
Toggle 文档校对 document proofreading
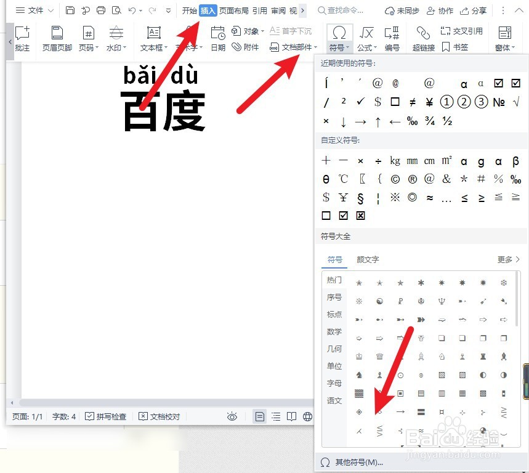pyautogui.click(x=160, y=417)
